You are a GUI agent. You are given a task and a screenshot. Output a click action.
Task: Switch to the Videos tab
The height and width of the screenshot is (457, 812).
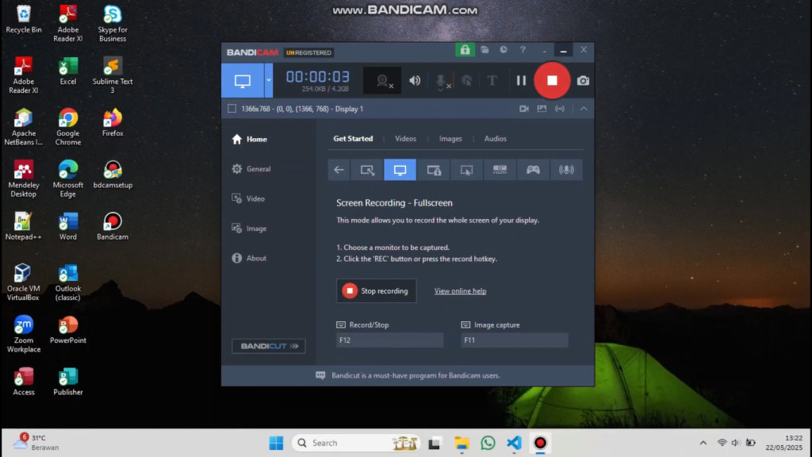(x=405, y=139)
